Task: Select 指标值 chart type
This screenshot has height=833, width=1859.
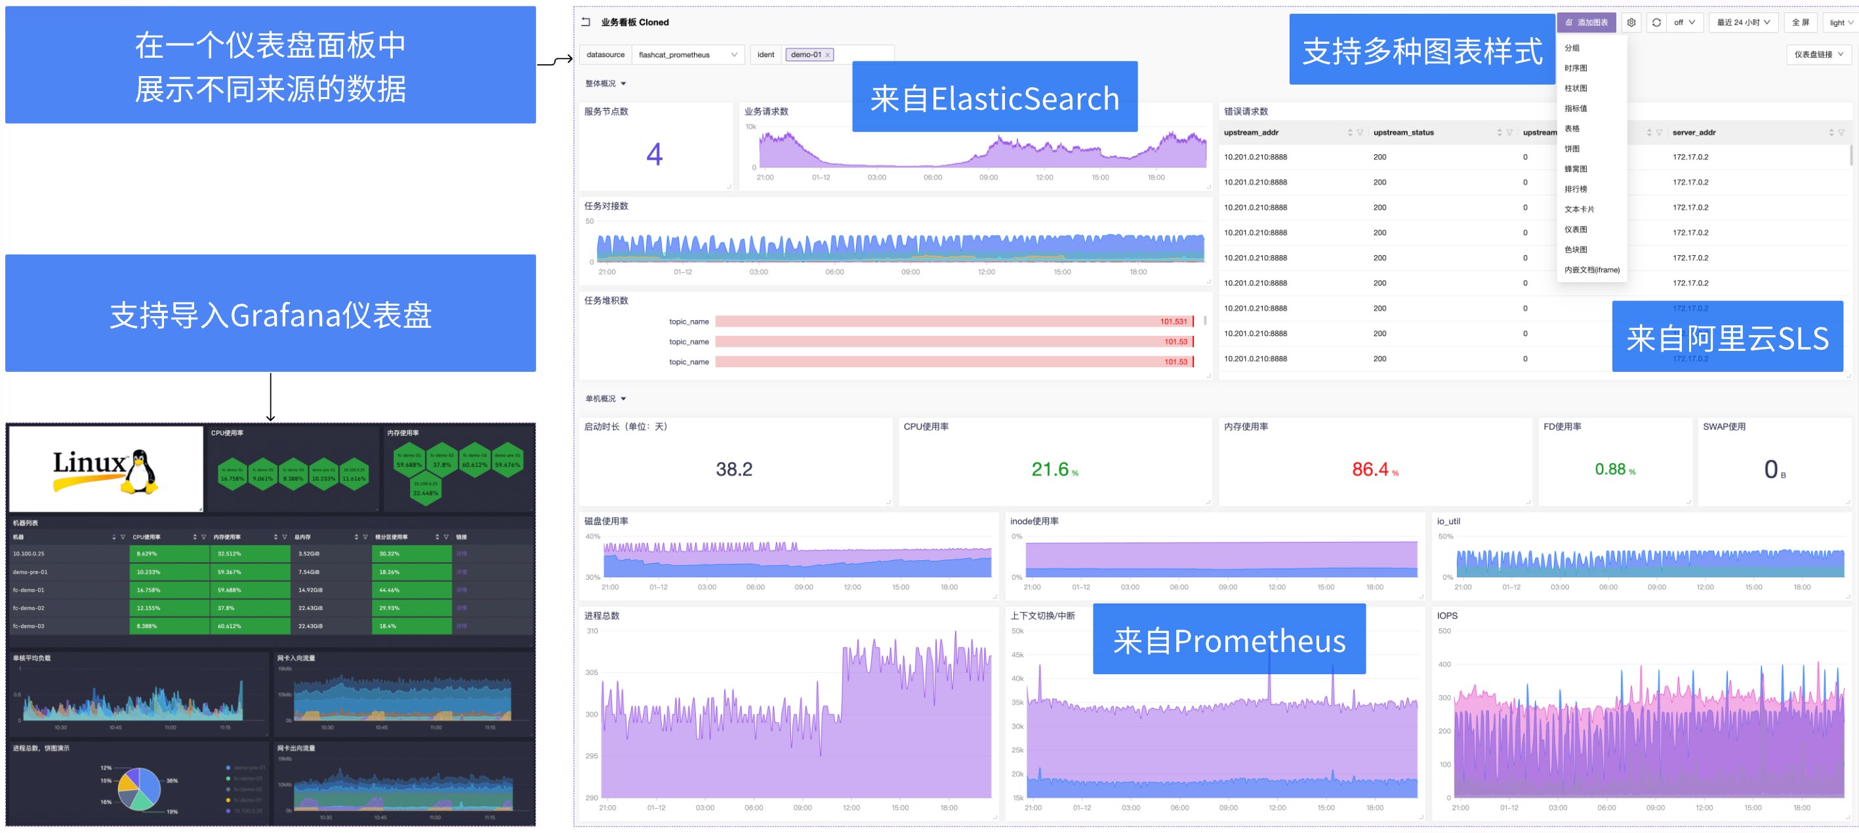Action: point(1592,108)
